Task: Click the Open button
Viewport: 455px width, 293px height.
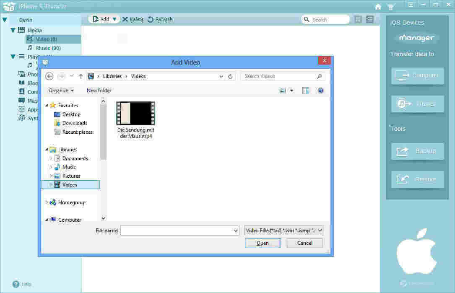Action: coord(263,243)
